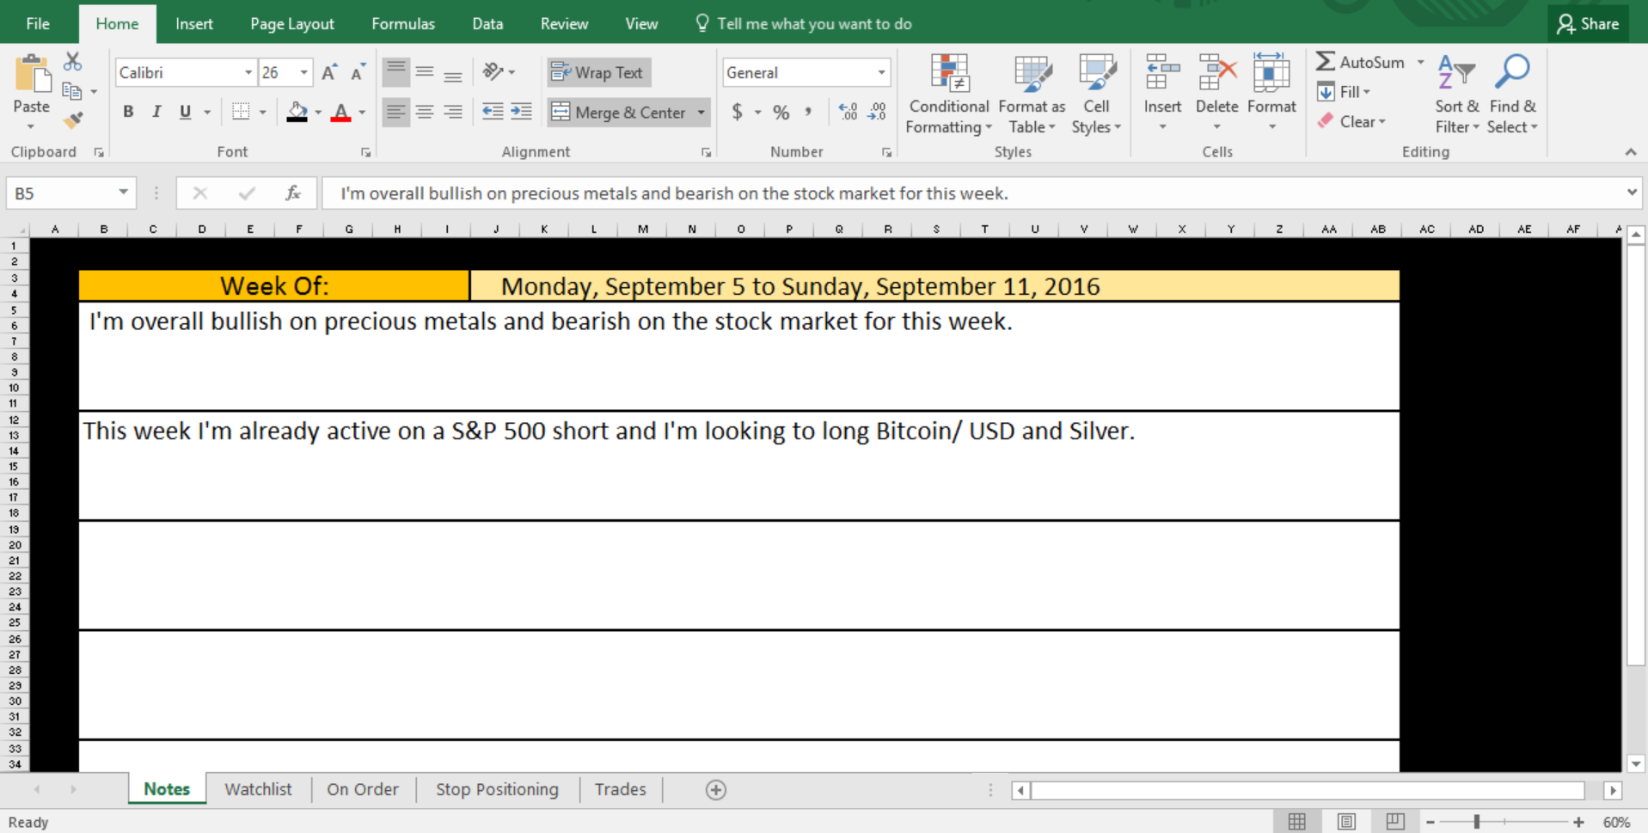Screen dimensions: 1648x833
Task: Open Cell Styles gallery
Action: tap(1096, 95)
